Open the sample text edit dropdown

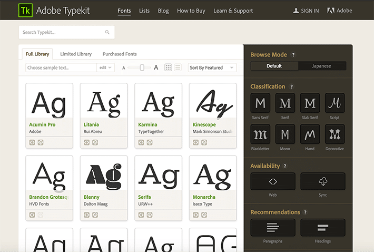[105, 67]
